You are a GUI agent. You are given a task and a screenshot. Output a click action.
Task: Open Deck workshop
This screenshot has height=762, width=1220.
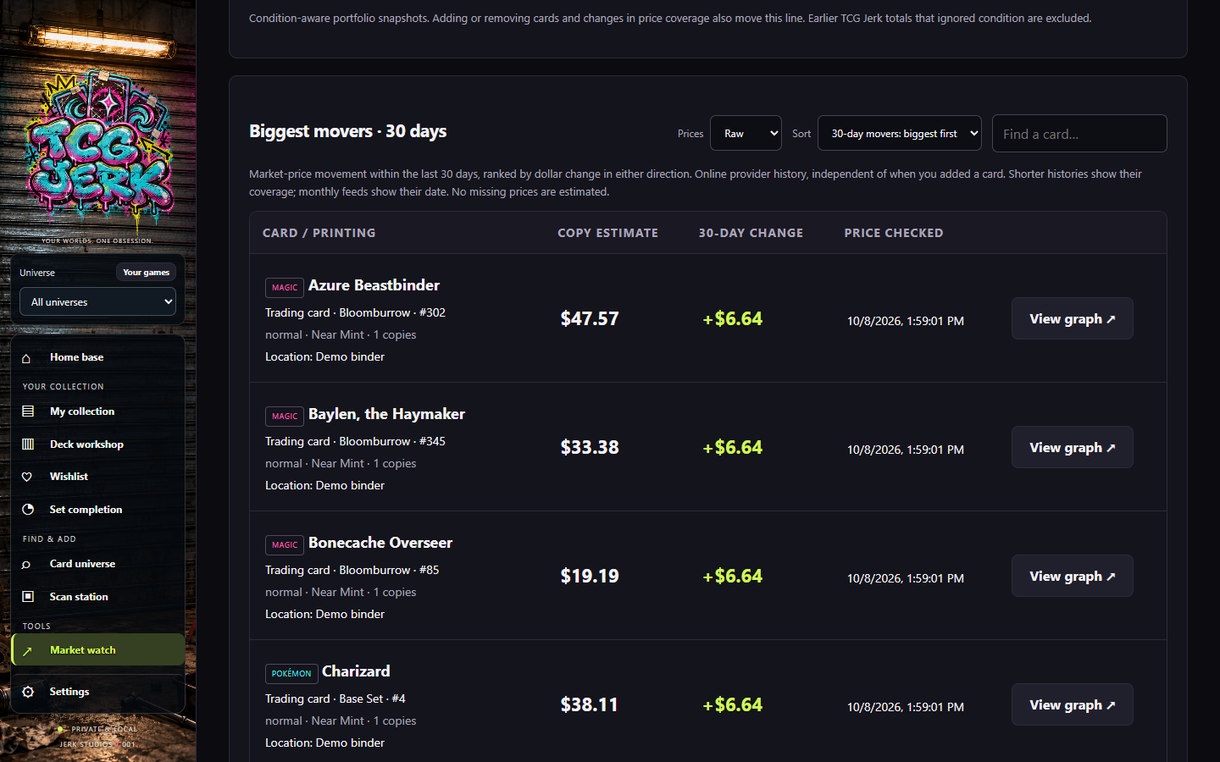tap(98, 444)
